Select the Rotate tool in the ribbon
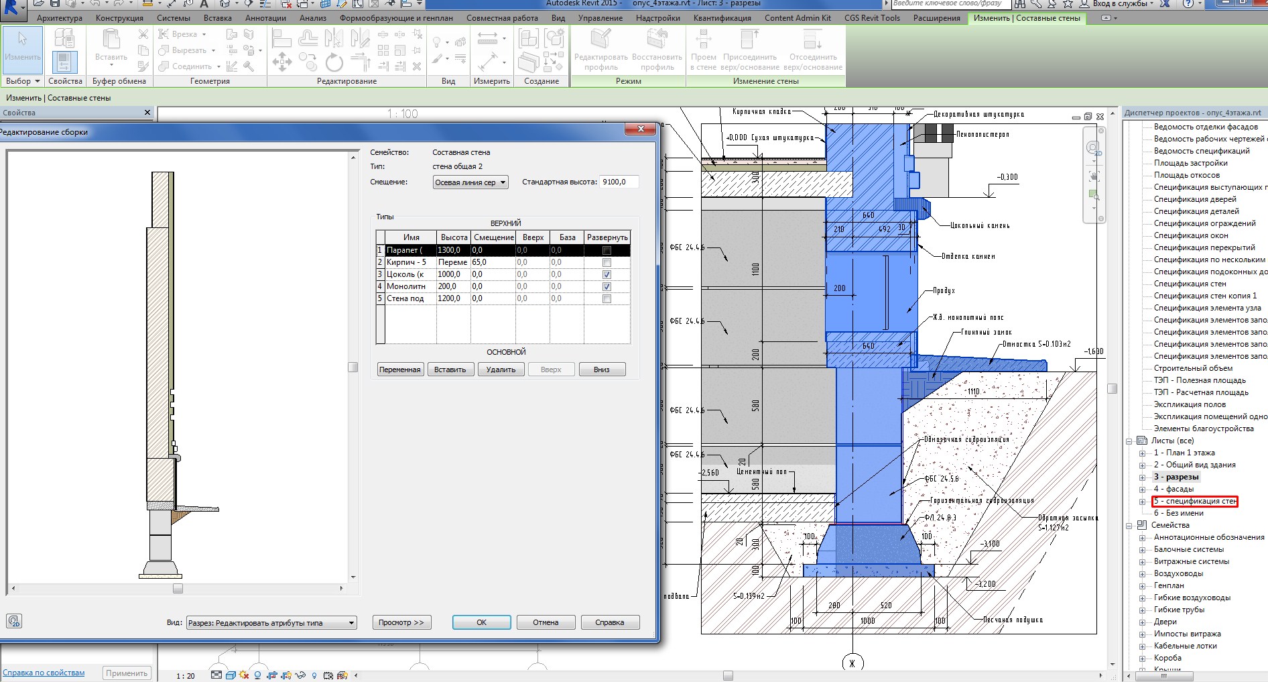This screenshot has height=682, width=1268. point(334,63)
